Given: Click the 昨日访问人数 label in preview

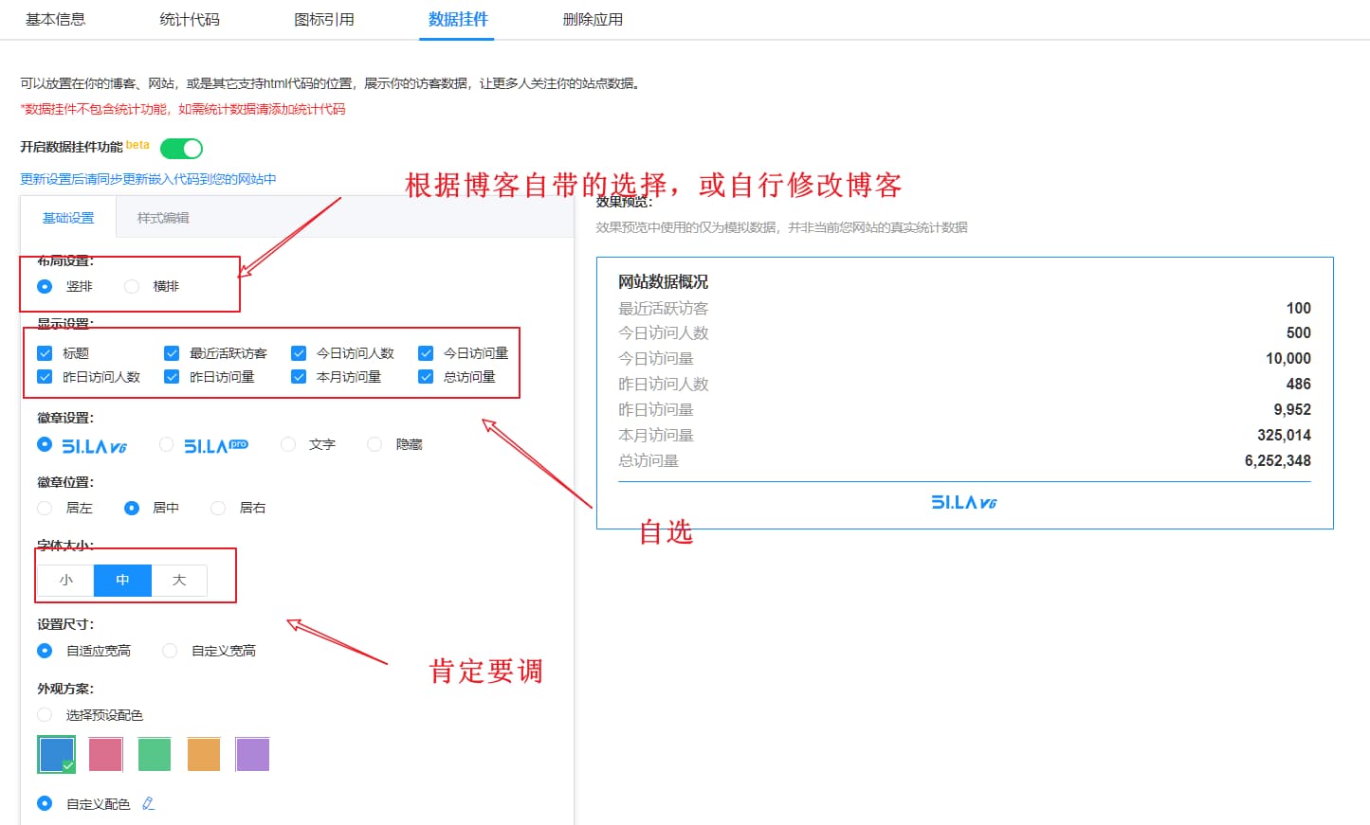Looking at the screenshot, I should [664, 384].
